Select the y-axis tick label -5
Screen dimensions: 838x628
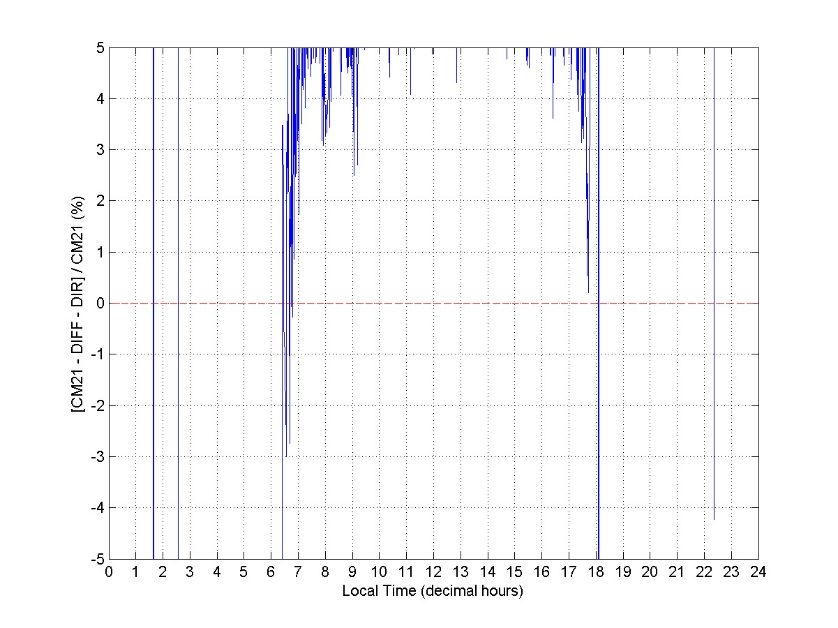98,559
